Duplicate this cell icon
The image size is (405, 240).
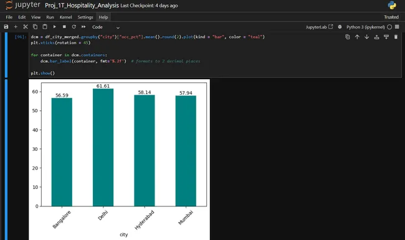[x=348, y=37]
